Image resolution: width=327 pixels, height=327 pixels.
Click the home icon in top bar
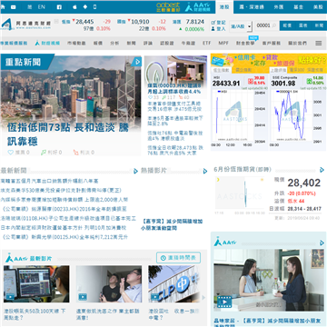[x=3, y=6]
